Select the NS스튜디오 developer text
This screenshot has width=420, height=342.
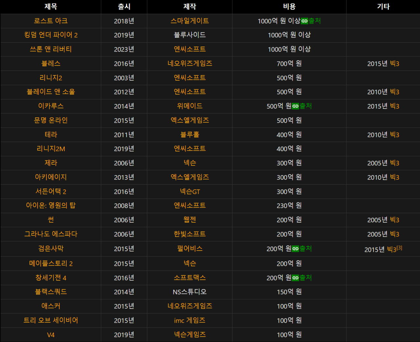coord(190,292)
